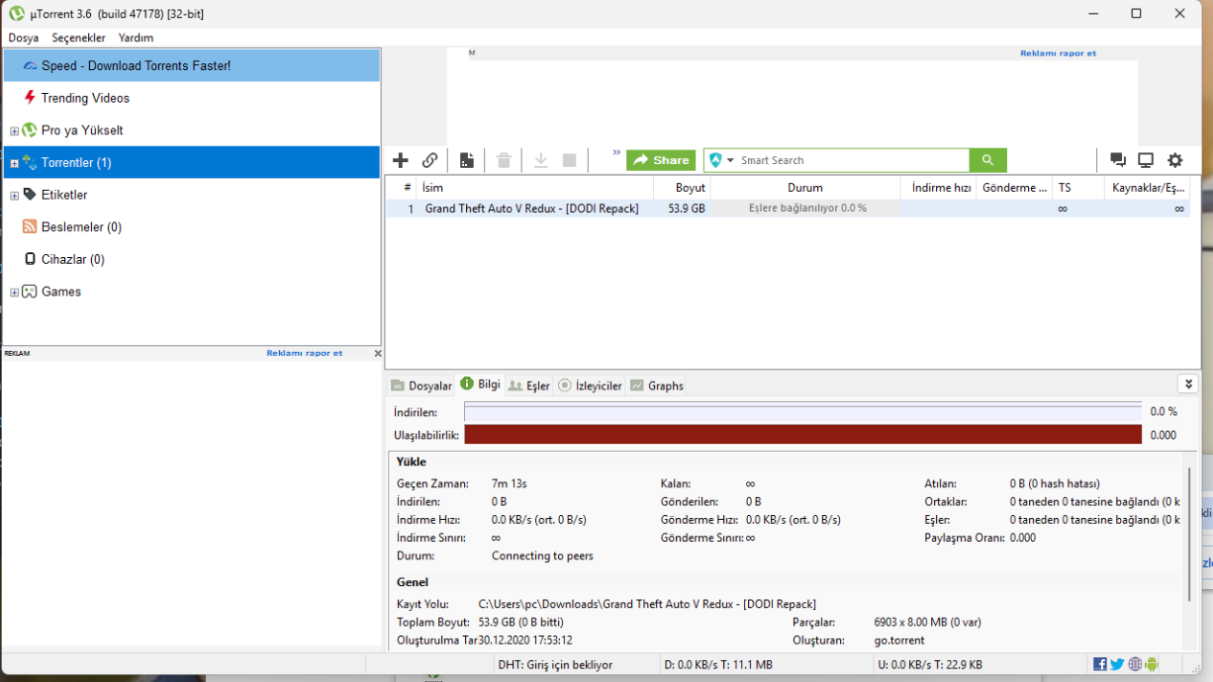Switch to the Dosyalar tab
The height and width of the screenshot is (682, 1213).
[x=421, y=385]
